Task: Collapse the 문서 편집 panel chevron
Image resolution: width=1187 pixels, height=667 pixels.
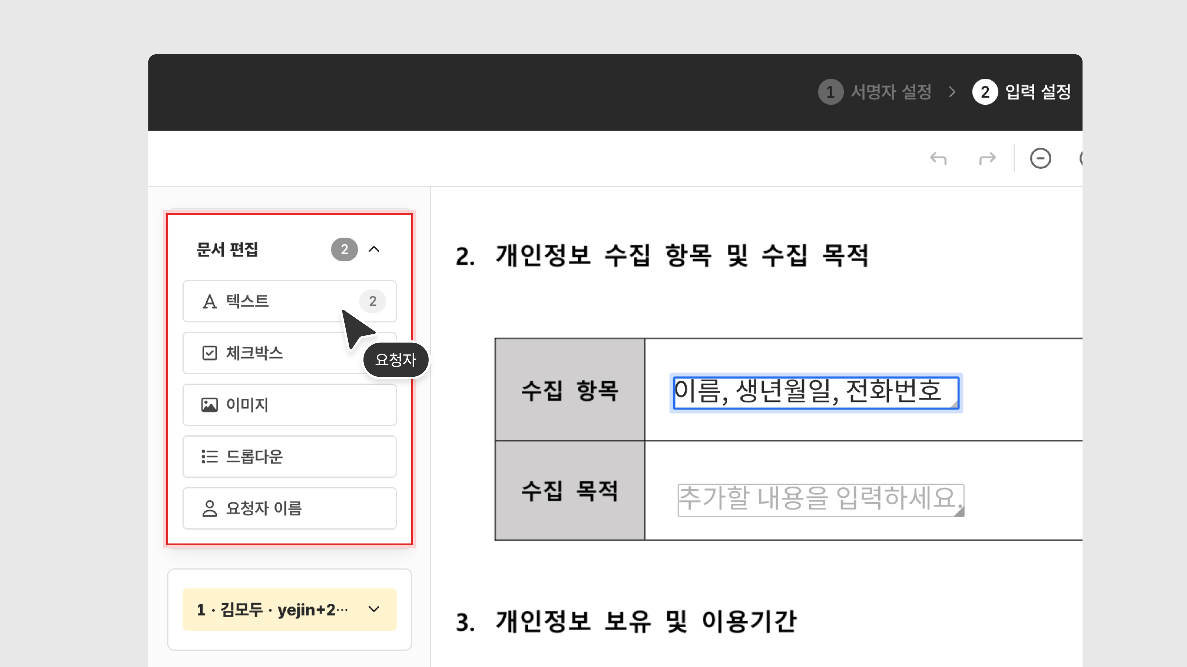Action: (x=374, y=250)
